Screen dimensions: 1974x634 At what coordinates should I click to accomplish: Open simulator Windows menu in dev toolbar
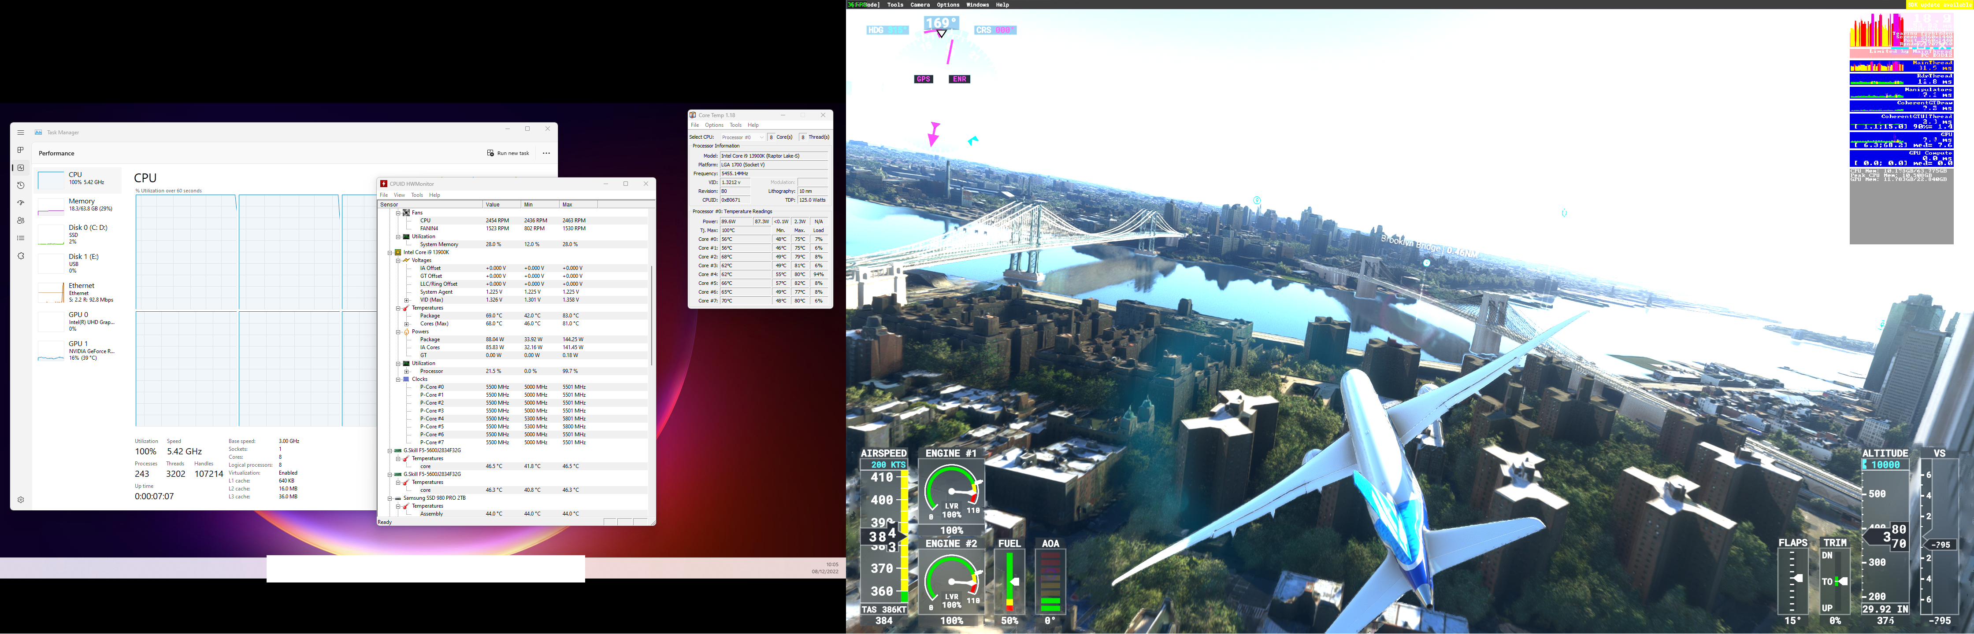click(x=978, y=4)
